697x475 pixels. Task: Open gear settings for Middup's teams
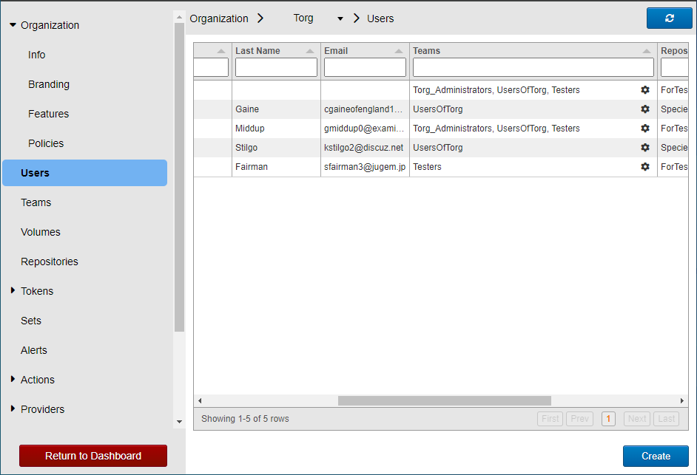click(645, 128)
